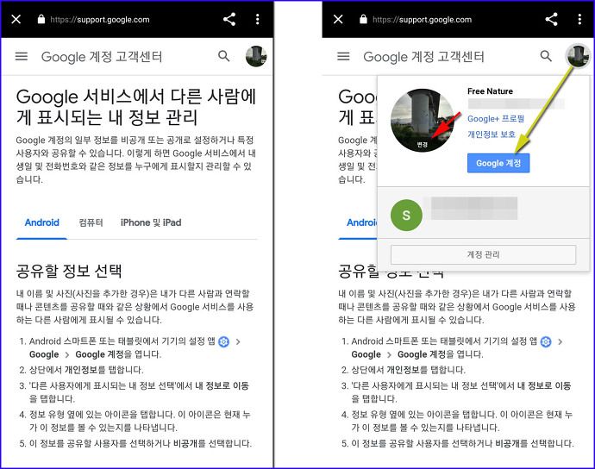Open Google+ 프로필 link
This screenshot has width=595, height=469.
(496, 119)
